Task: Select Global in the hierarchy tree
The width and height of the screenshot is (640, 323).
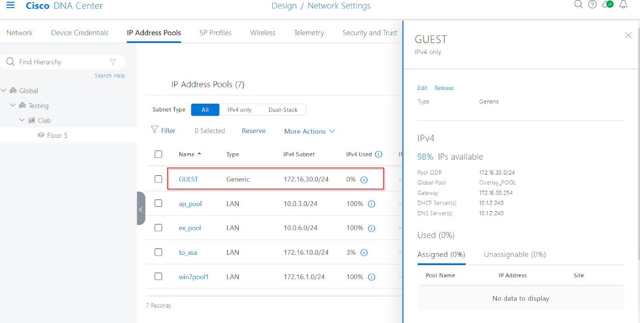Action: pos(29,91)
